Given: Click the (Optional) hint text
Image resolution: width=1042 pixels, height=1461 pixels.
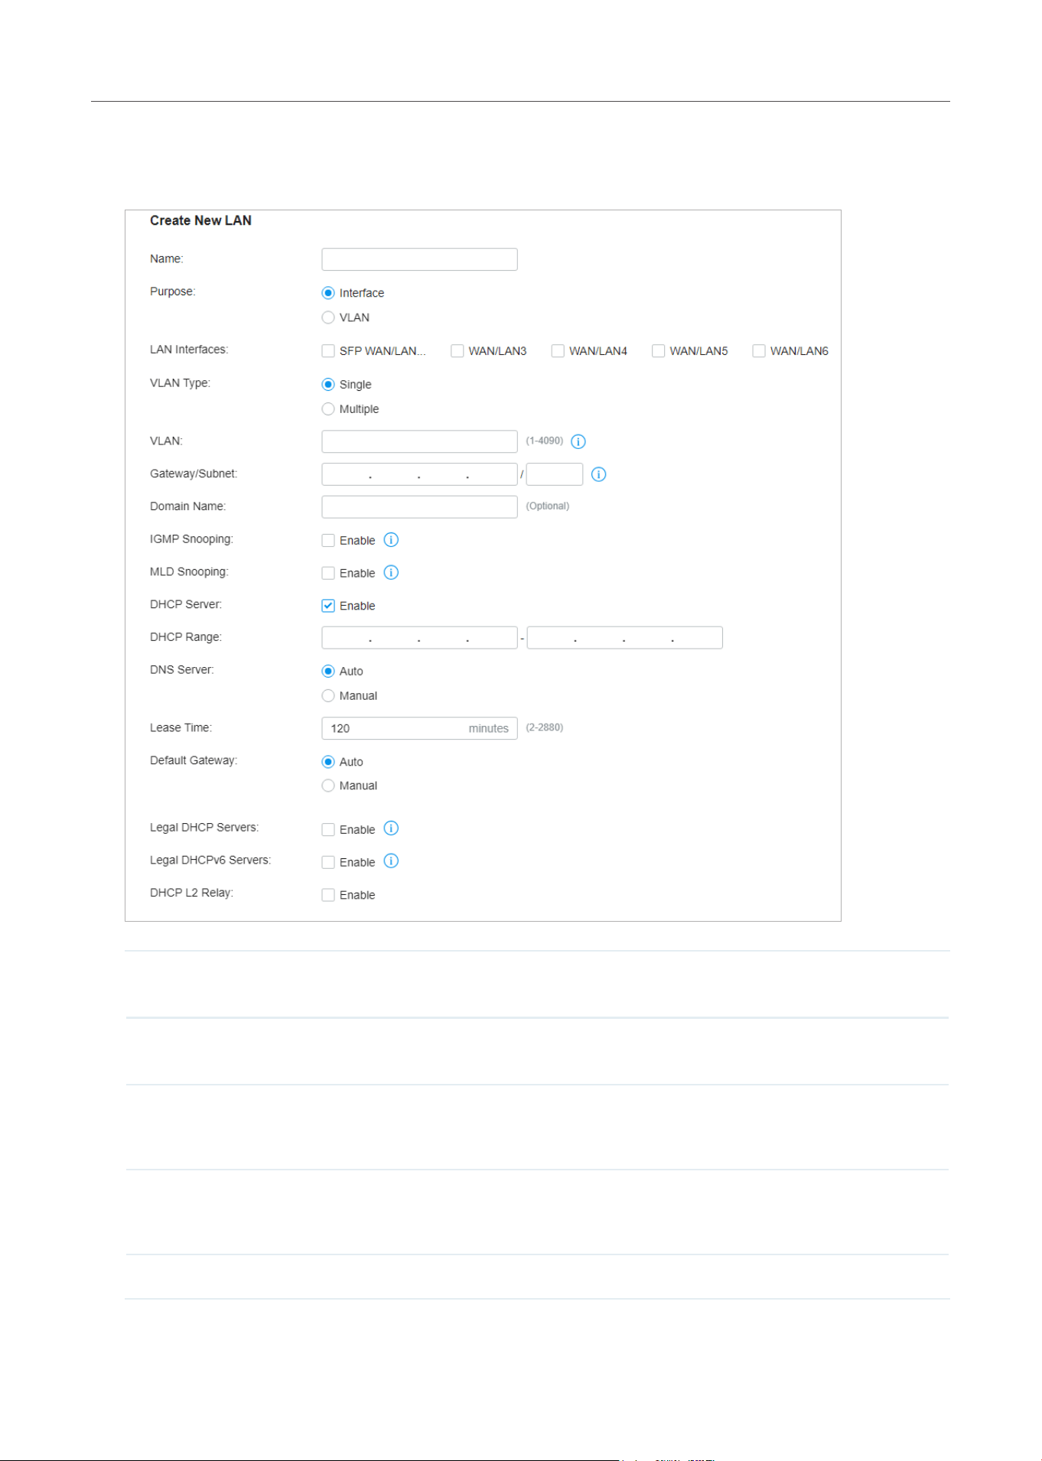Looking at the screenshot, I should coord(548,506).
